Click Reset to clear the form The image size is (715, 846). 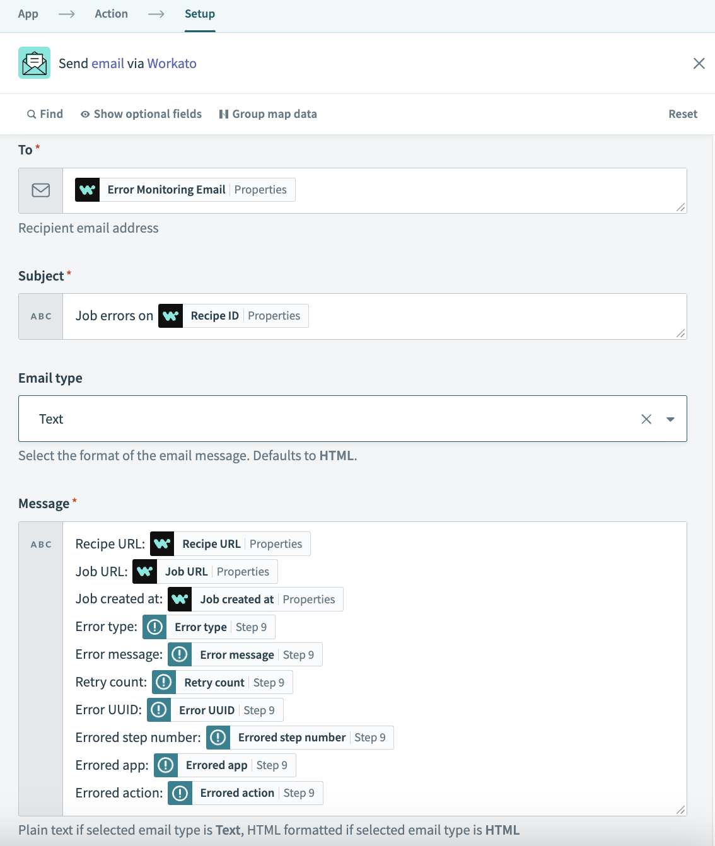683,113
